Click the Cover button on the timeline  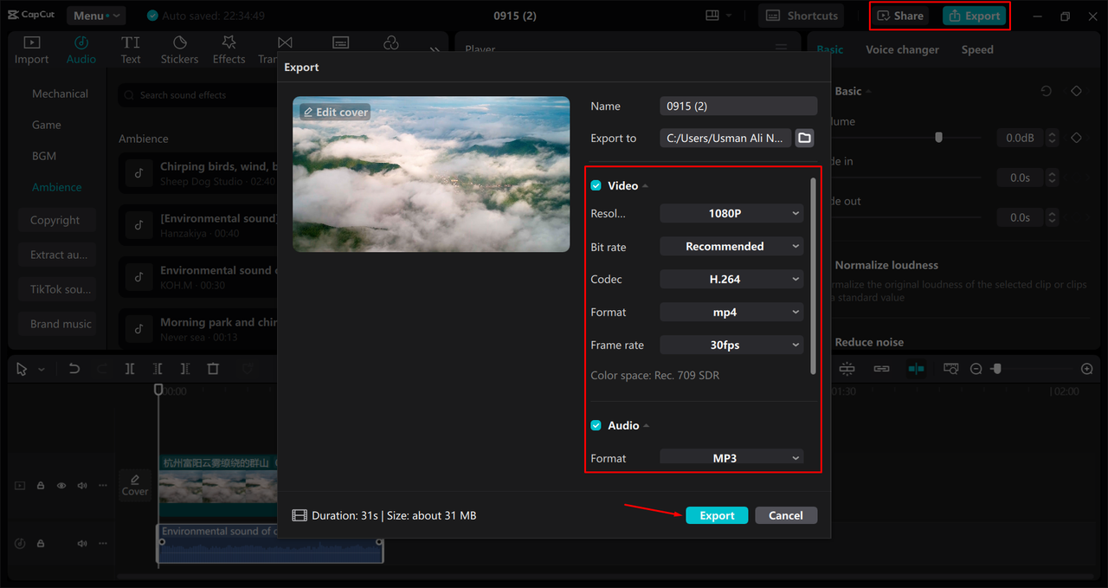[135, 485]
